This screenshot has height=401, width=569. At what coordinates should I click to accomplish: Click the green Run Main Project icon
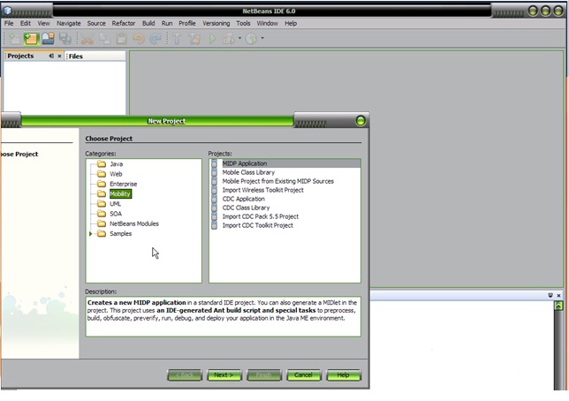tap(213, 39)
